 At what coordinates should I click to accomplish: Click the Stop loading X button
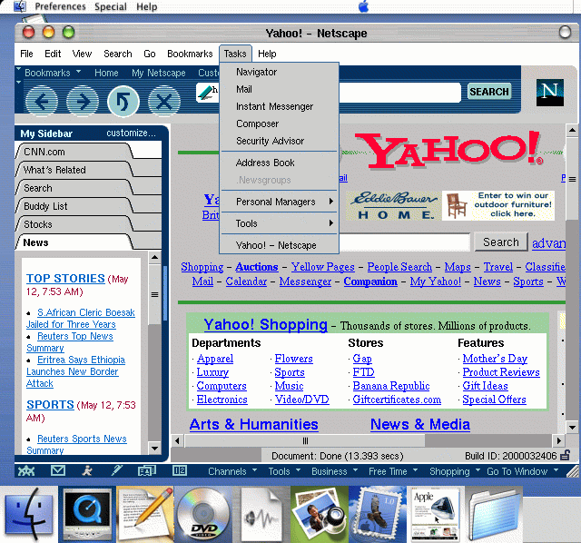(163, 101)
